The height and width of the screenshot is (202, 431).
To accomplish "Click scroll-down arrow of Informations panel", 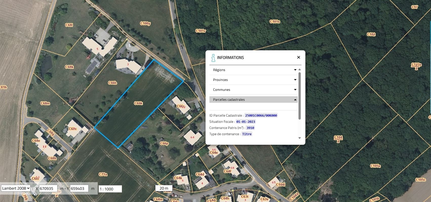I will [300, 138].
